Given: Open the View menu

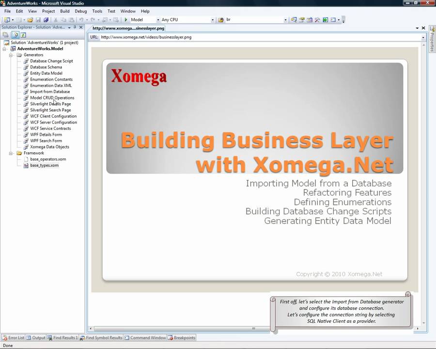Looking at the screenshot, I should [x=32, y=11].
